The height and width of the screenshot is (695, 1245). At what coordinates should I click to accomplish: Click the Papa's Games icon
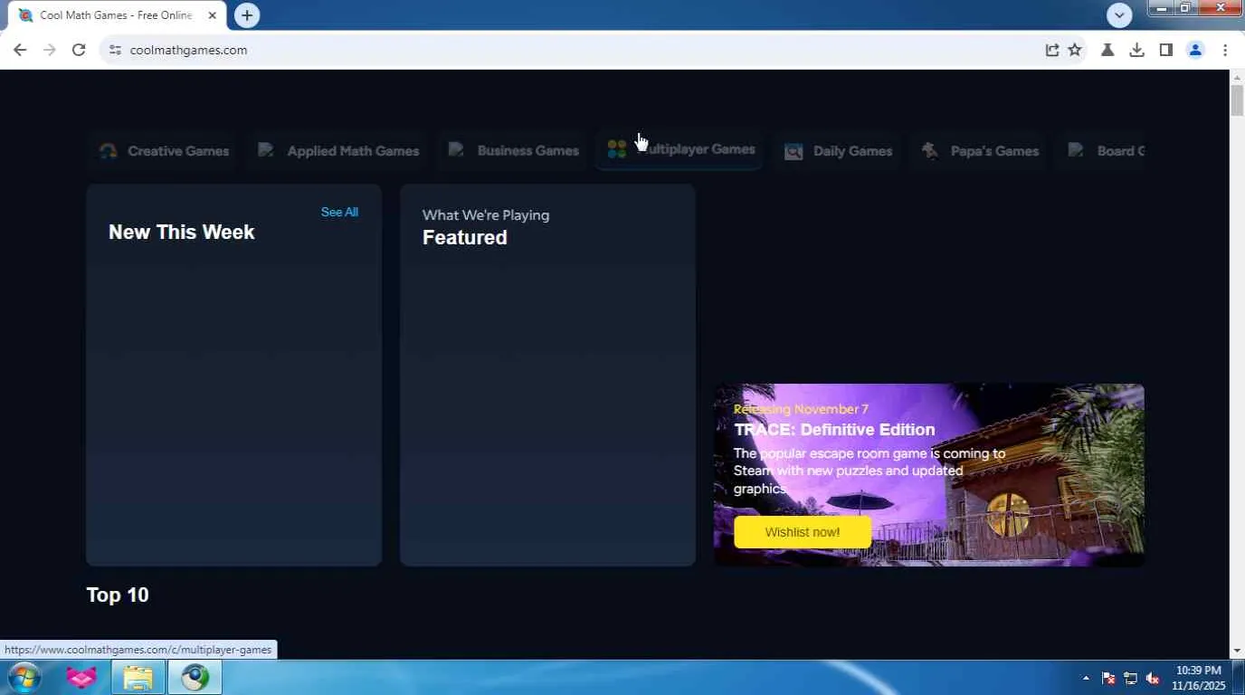(x=930, y=151)
